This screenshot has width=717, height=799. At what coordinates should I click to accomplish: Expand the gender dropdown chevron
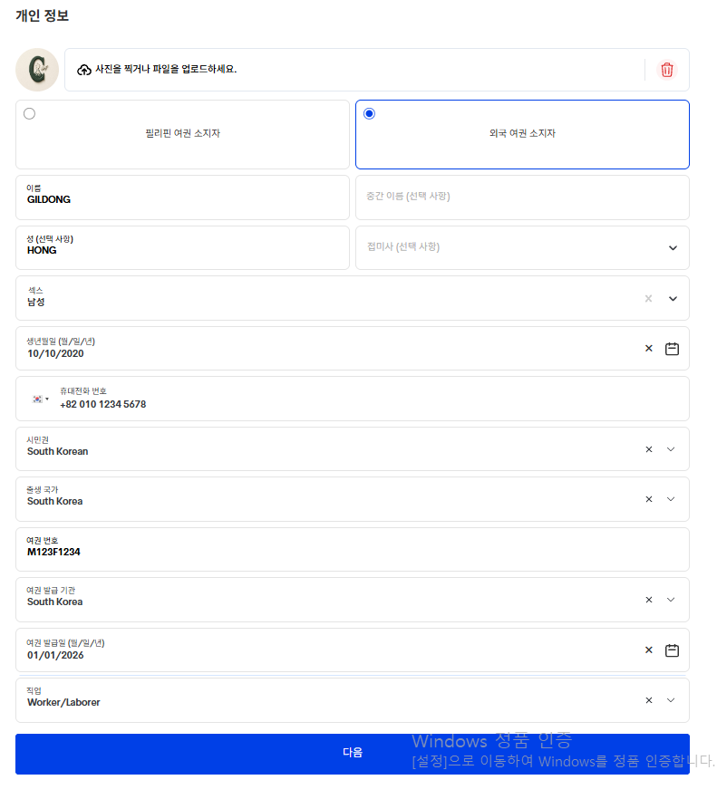(x=673, y=299)
